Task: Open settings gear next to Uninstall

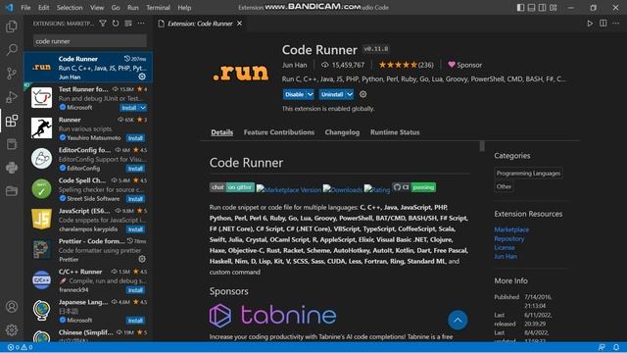Action: 362,94
